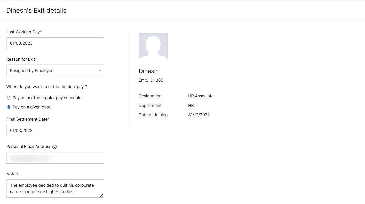The image size is (365, 204).
Task: Open the Reason for Exit dropdown
Action: click(x=55, y=70)
